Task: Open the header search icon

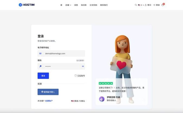Action: pyautogui.click(x=136, y=5)
